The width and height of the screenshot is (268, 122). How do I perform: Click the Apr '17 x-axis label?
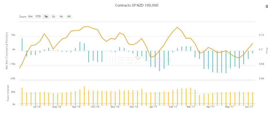(210, 107)
